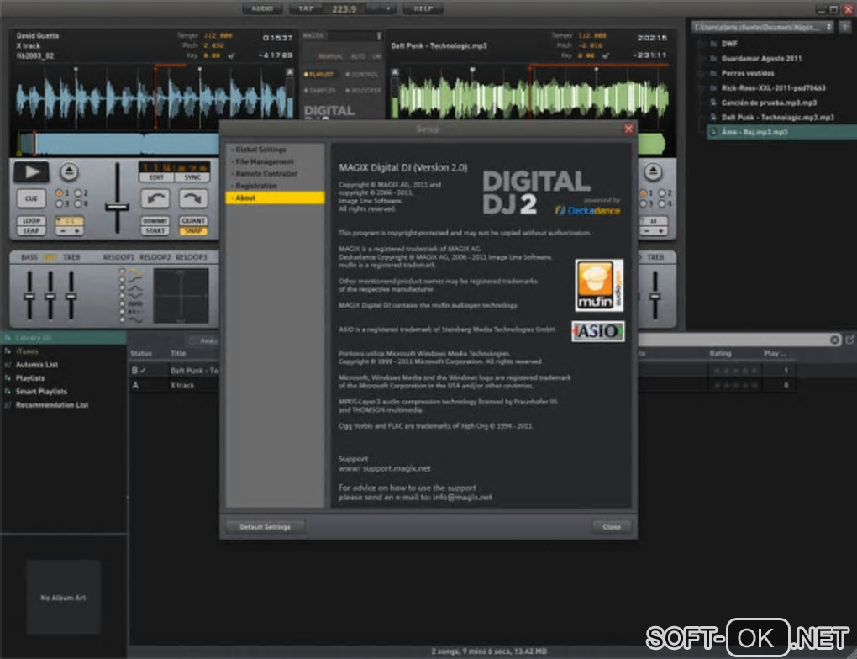Click the Library icon in sidebar
857x659 pixels.
coord(8,338)
